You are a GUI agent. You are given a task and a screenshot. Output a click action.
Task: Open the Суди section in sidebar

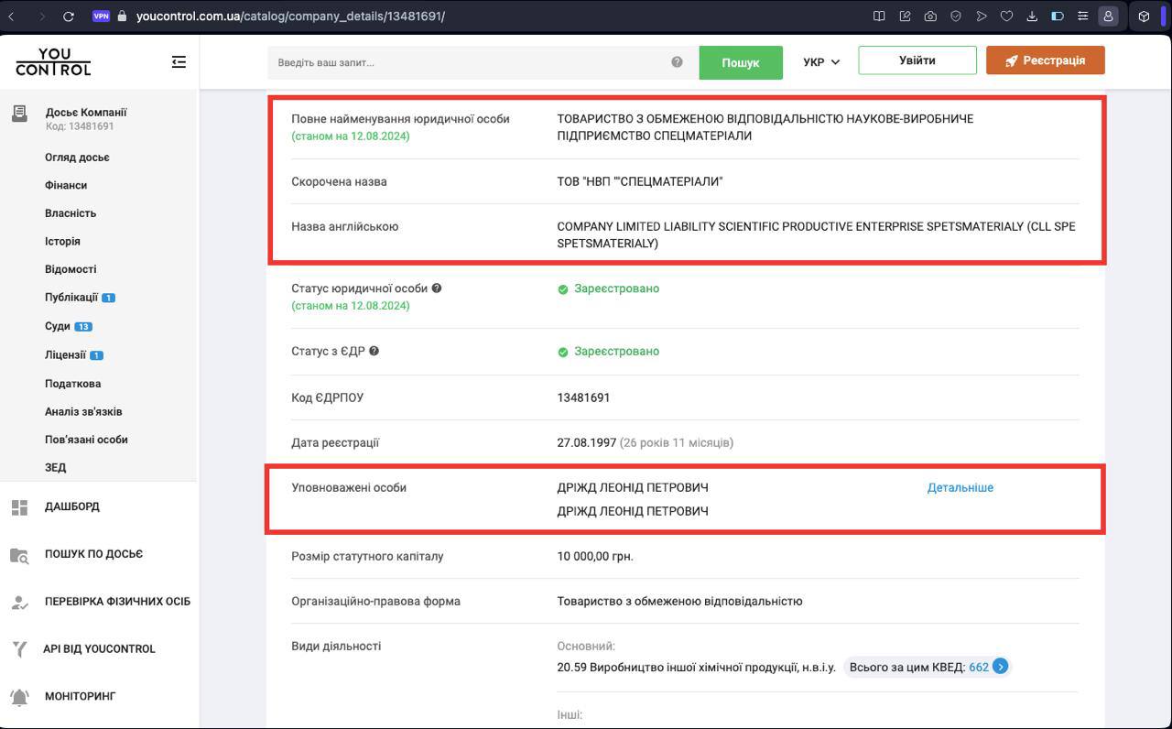point(58,326)
